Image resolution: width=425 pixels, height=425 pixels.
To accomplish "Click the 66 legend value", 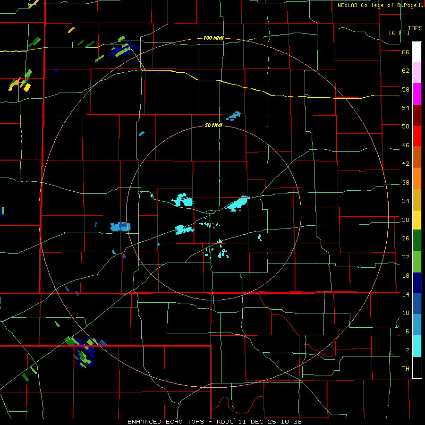I will (x=406, y=52).
